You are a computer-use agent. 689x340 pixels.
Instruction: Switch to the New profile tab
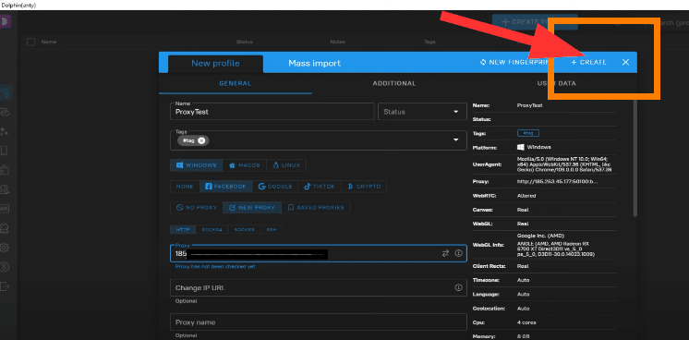(x=215, y=64)
